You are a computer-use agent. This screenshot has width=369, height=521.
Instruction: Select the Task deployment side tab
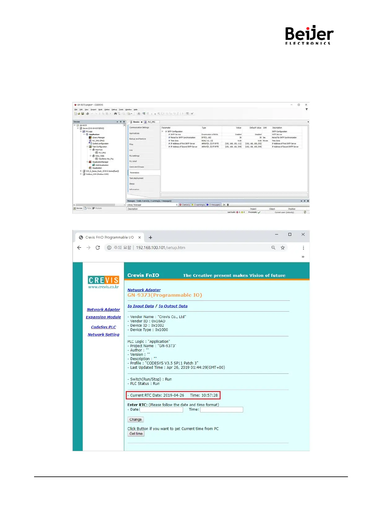136,178
